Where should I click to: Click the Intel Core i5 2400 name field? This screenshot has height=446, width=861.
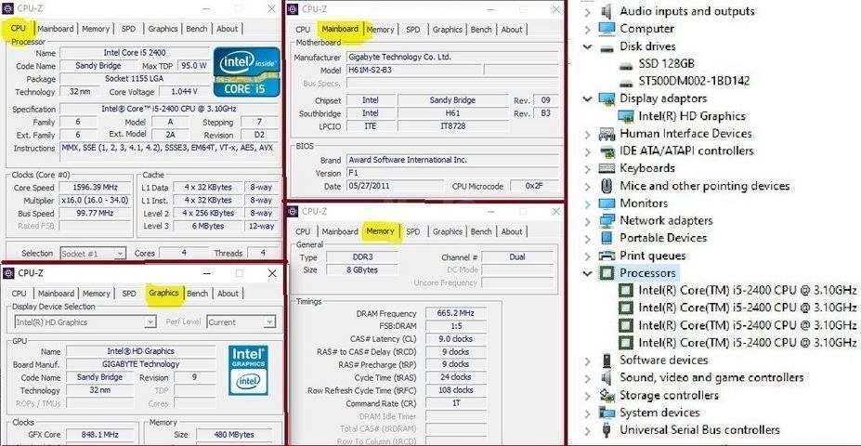[135, 53]
